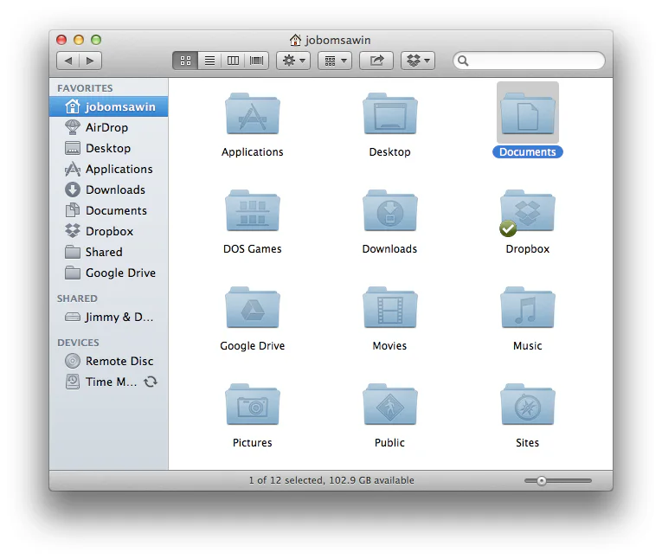
Task: Open AirDrop from the sidebar
Action: 108,127
